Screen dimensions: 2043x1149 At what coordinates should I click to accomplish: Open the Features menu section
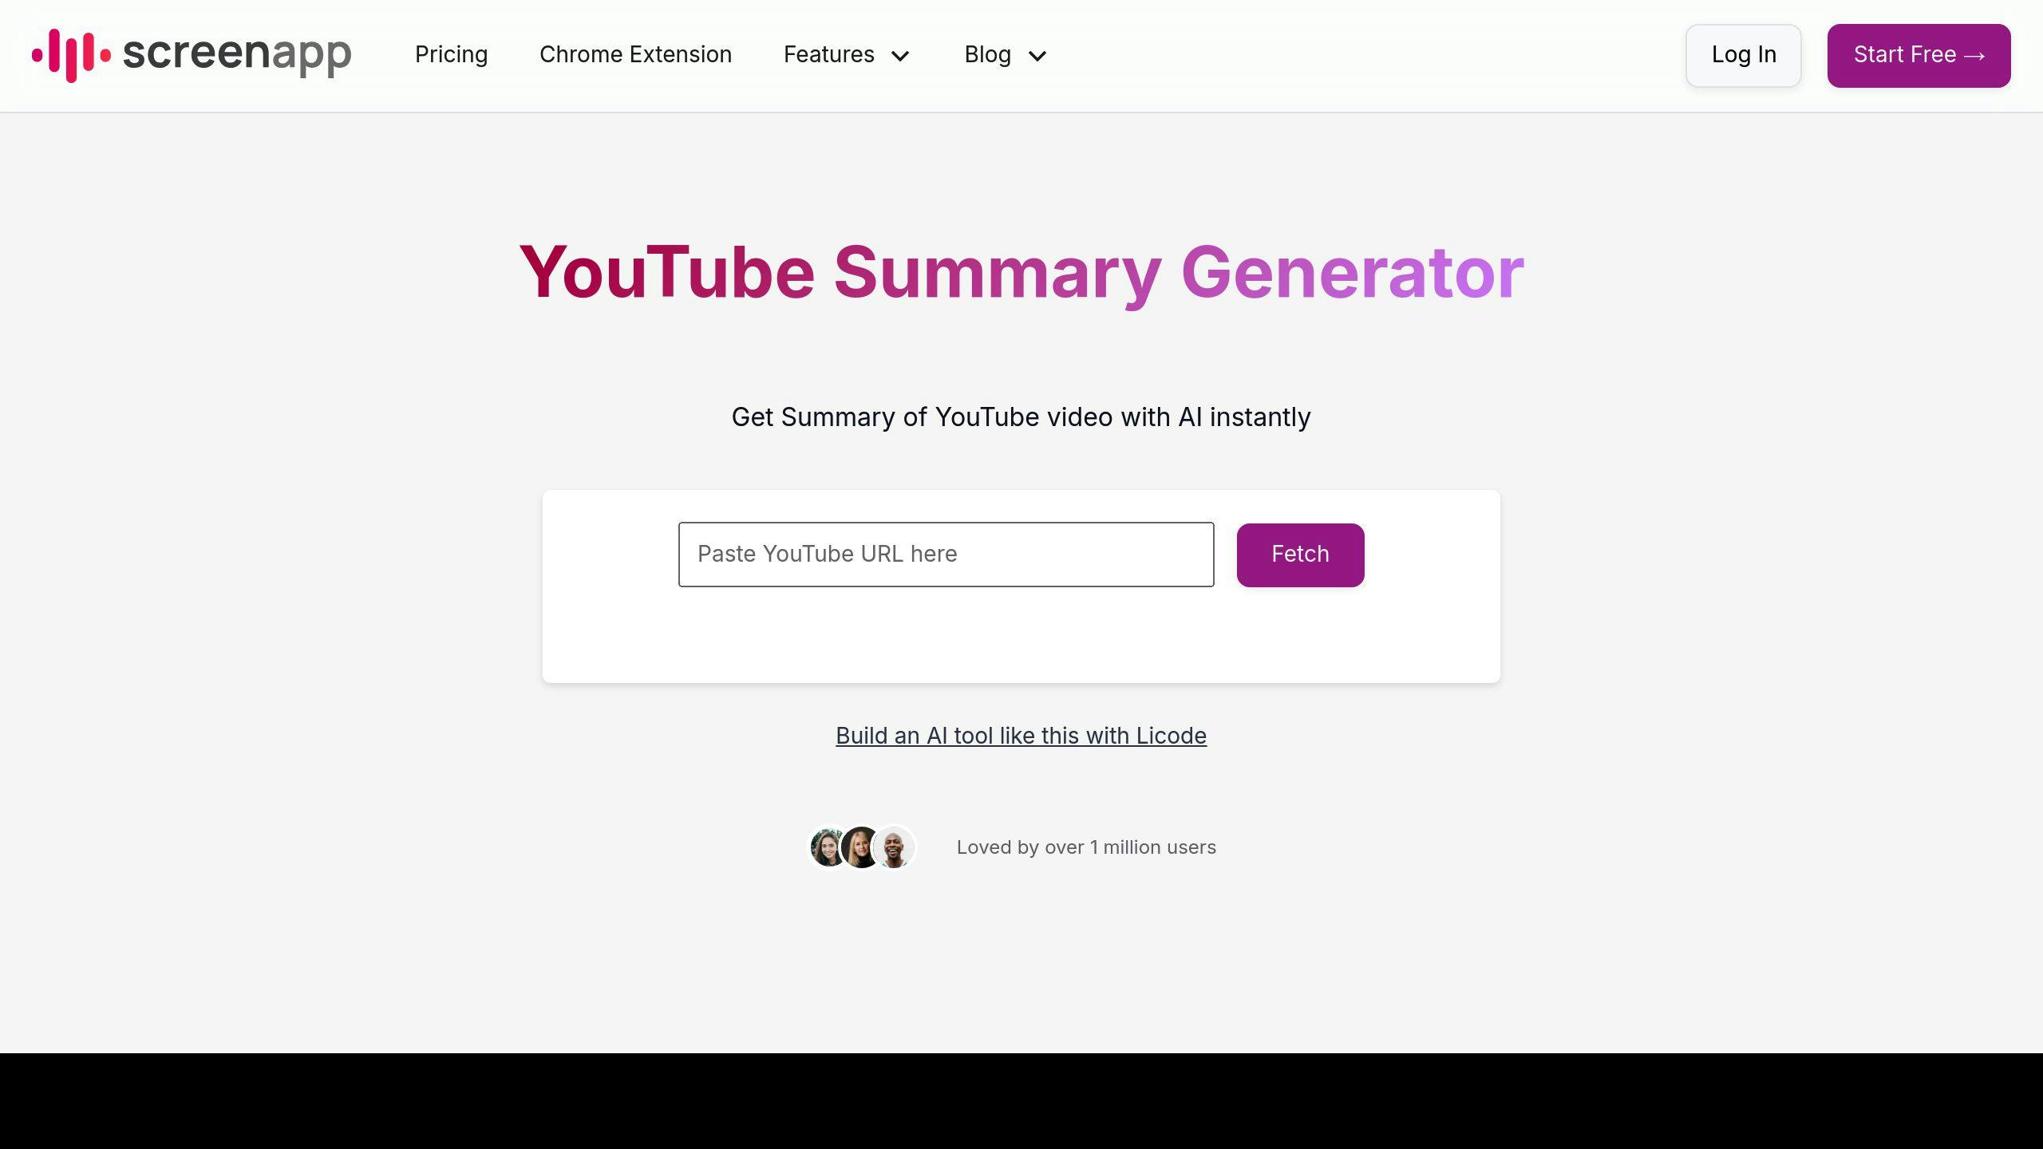849,55
